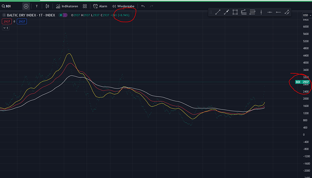Collapse the indicator legend chevron labeled 1
312x178 pixels.
[x=5, y=28]
